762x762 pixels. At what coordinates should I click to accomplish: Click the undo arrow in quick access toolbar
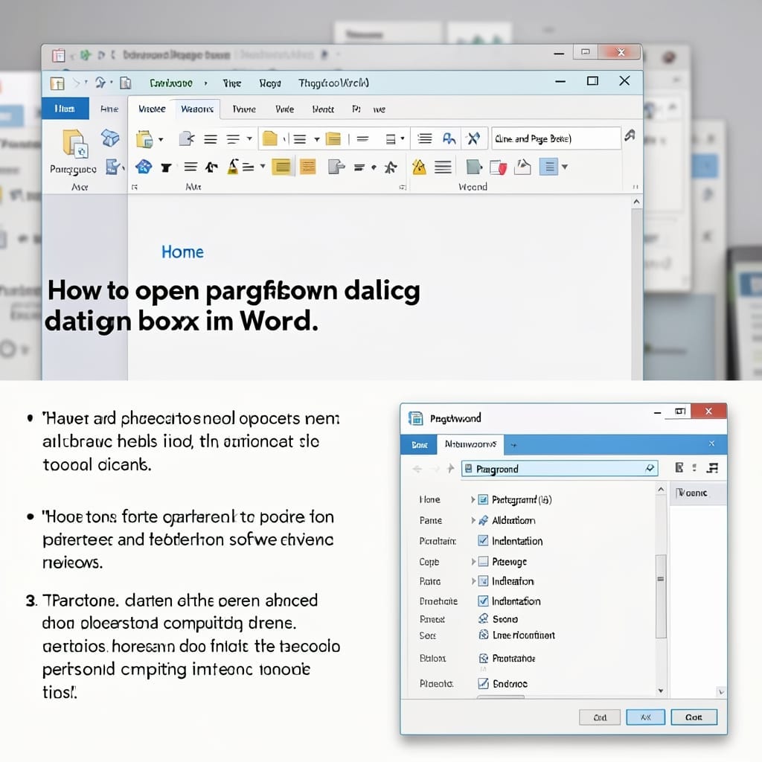click(x=100, y=83)
